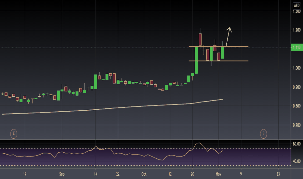The height and width of the screenshot is (179, 303).
Task: Click the 12 date label on time axis
Action: pyautogui.click(x=170, y=174)
